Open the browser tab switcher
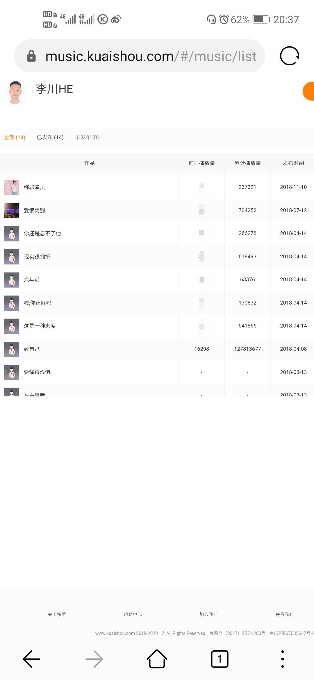This screenshot has width=314, height=680. point(220,659)
